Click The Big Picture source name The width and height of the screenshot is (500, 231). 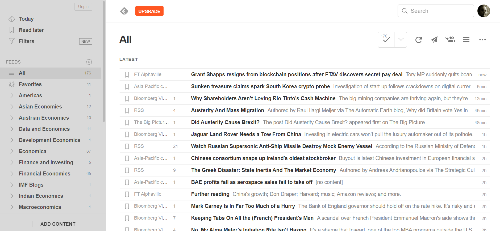click(151, 122)
